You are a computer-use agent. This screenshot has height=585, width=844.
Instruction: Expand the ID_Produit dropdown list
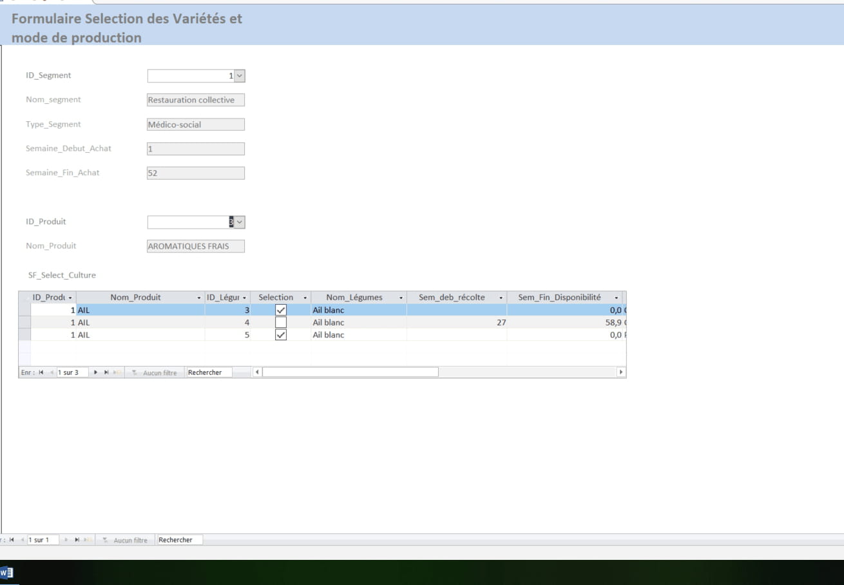click(239, 222)
